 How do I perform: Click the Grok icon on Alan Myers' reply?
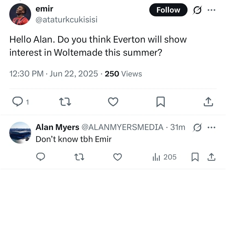pyautogui.click(x=197, y=127)
